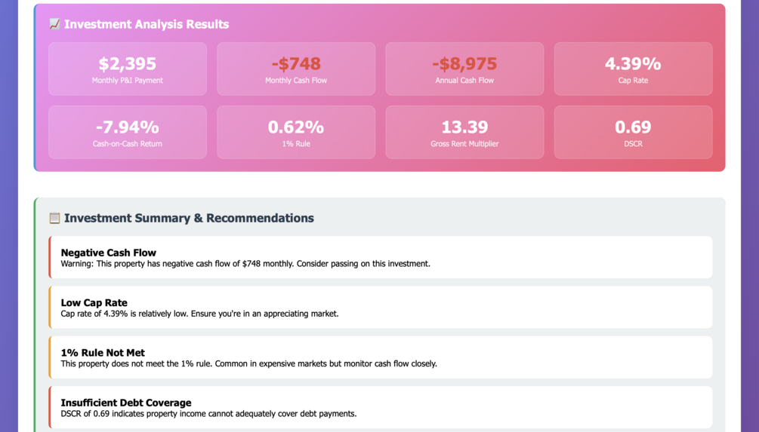This screenshot has width=759, height=432.
Task: Click the -$8,975 annual cash flow value
Action: point(464,64)
